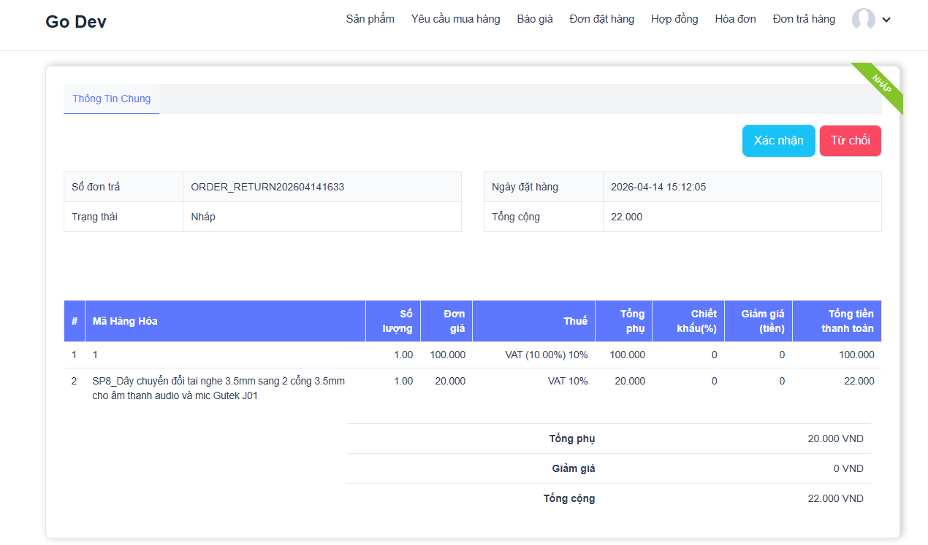Open the Báo giá menu item
928x545 pixels.
pos(535,19)
